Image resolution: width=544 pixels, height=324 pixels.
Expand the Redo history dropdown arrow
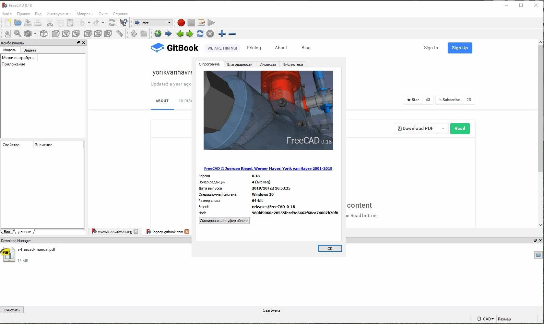103,23
